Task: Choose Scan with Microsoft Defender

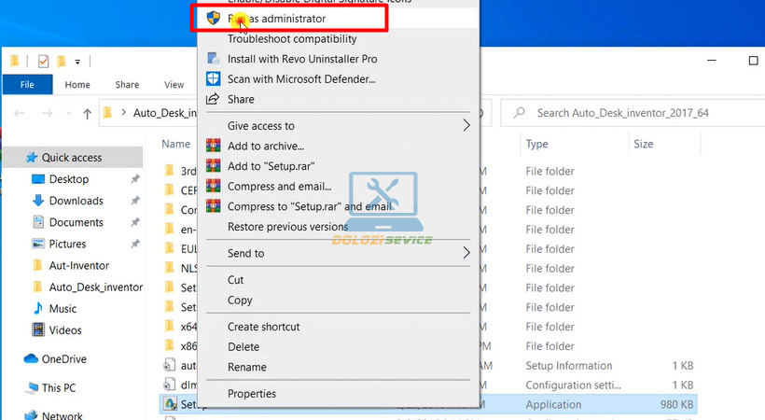Action: tap(301, 79)
